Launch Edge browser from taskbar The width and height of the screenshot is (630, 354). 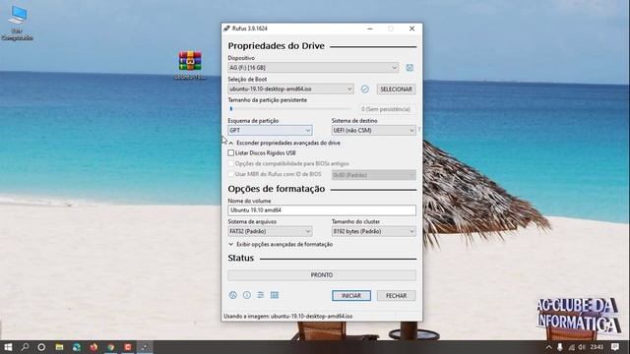(77, 347)
